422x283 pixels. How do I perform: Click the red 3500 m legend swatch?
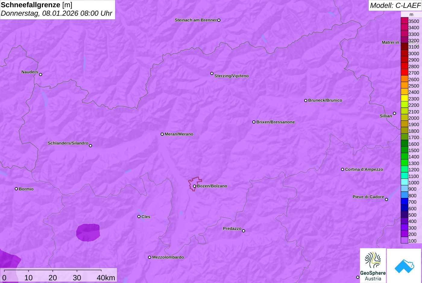tap(405, 21)
